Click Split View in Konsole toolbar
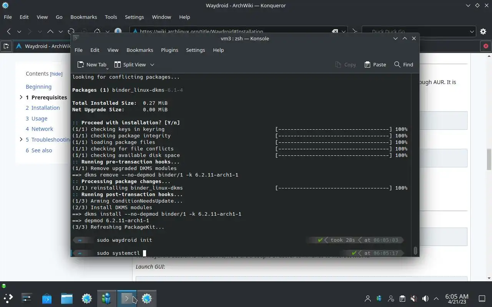 pos(130,64)
